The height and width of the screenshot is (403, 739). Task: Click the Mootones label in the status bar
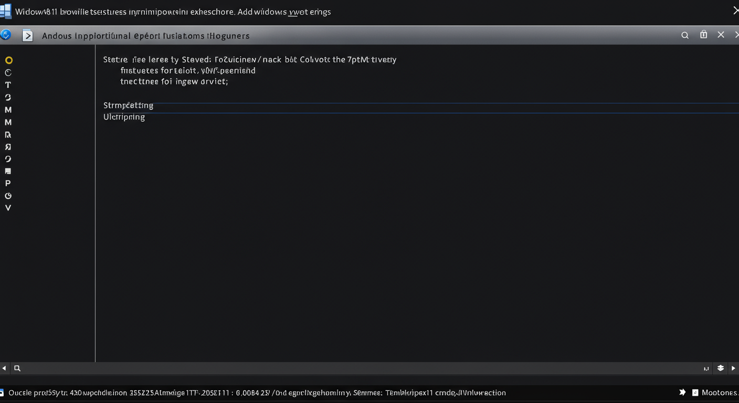coord(719,393)
